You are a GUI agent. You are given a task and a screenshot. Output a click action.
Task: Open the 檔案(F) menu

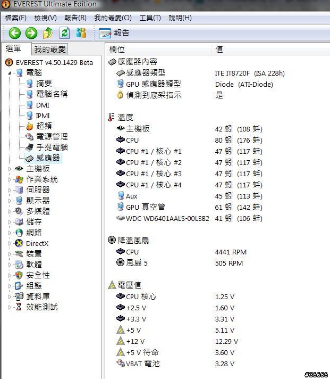(16, 18)
